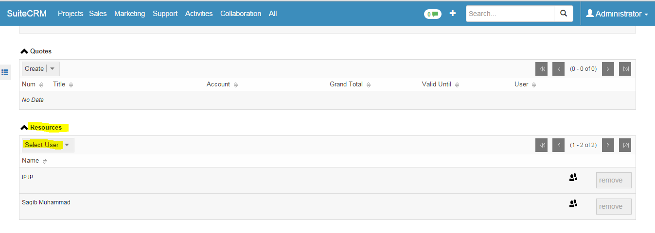Click the "No Data" text in Quotes
The width and height of the screenshot is (655, 233).
[x=33, y=100]
